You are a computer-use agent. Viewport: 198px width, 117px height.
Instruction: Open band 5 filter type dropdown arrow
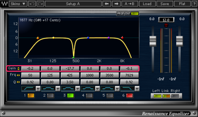pyautogui.click(x=117, y=89)
